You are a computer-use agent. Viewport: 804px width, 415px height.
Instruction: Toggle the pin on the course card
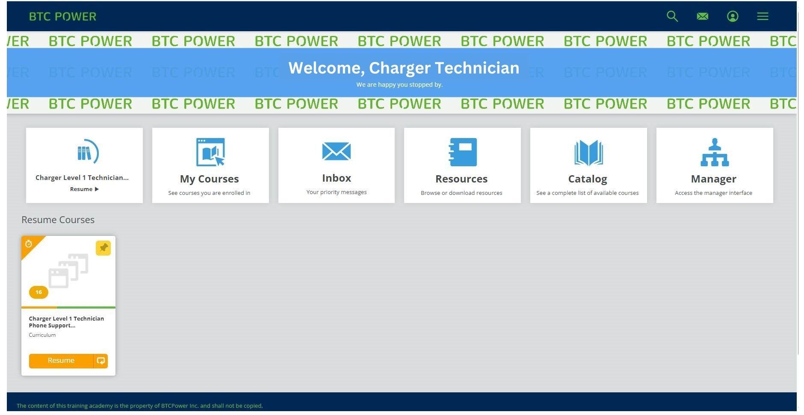(103, 247)
